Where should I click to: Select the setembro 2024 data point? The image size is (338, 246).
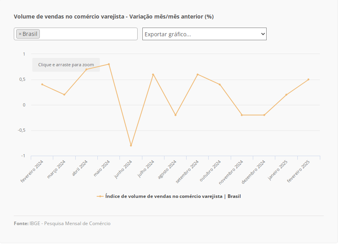(x=198, y=75)
